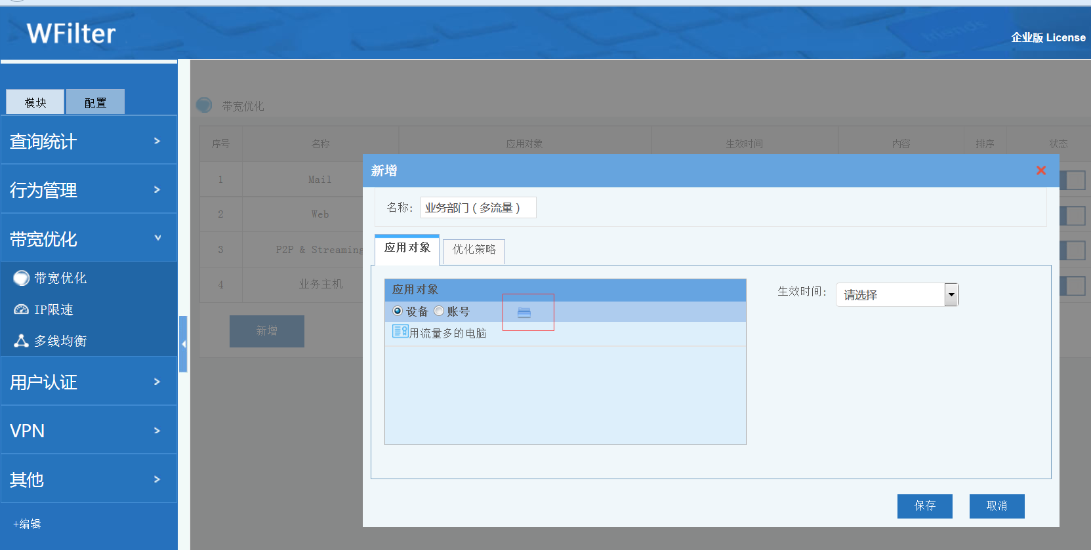Click the WFilter logo
Screen dimensions: 1091x550
[x=71, y=33]
